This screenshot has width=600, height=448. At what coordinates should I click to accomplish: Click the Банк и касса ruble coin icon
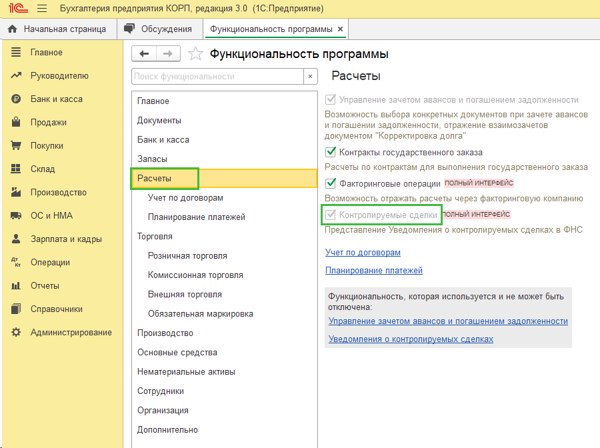pyautogui.click(x=16, y=99)
